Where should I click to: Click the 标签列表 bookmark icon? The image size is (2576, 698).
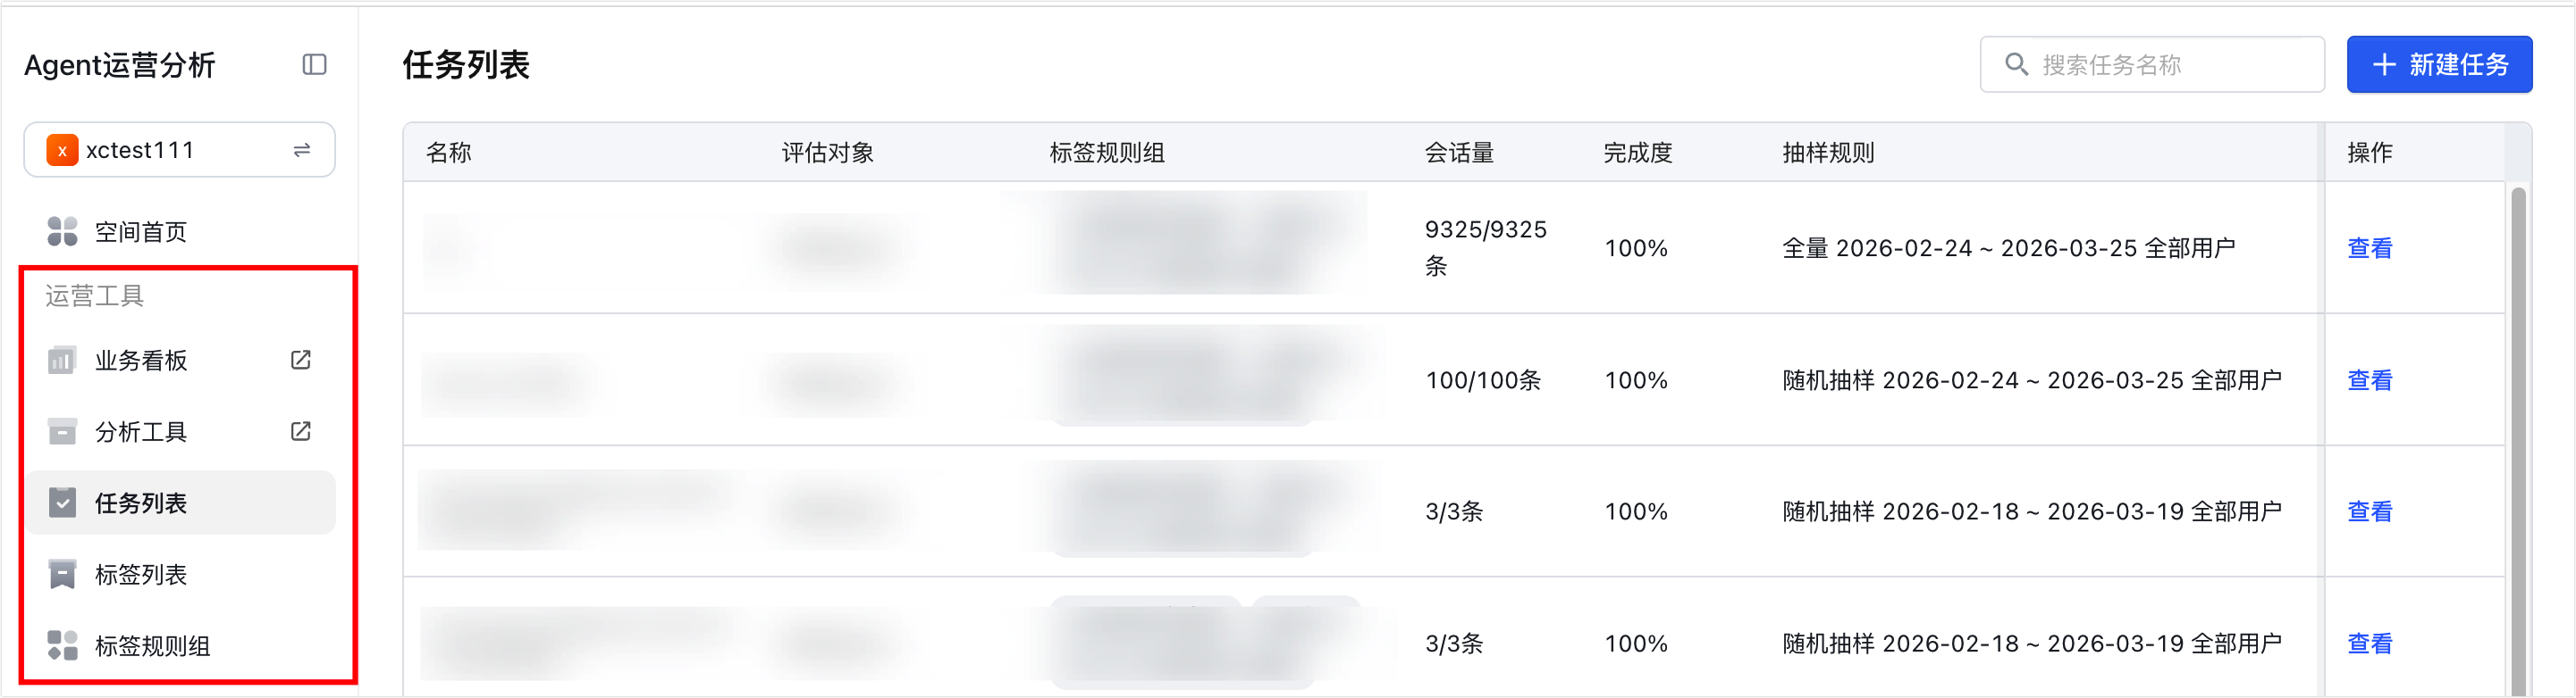(x=62, y=575)
